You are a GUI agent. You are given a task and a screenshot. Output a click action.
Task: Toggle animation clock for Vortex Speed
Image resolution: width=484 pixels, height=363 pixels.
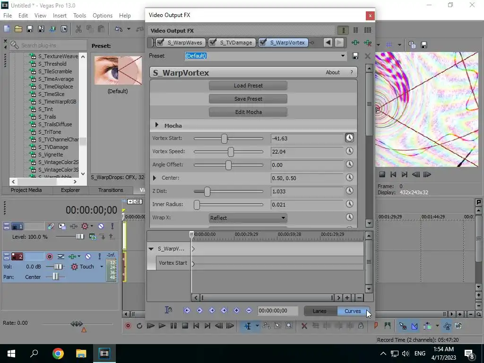click(349, 151)
